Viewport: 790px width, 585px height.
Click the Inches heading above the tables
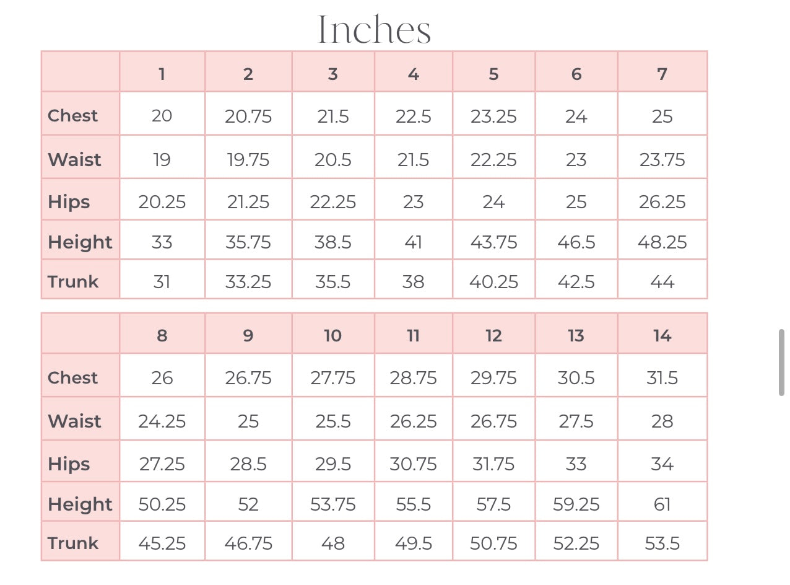click(374, 30)
